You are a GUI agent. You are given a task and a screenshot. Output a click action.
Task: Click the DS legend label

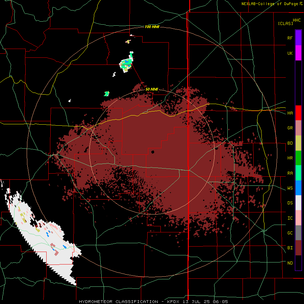(x=290, y=203)
